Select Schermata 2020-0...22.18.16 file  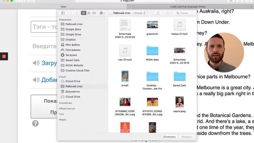(x=179, y=55)
